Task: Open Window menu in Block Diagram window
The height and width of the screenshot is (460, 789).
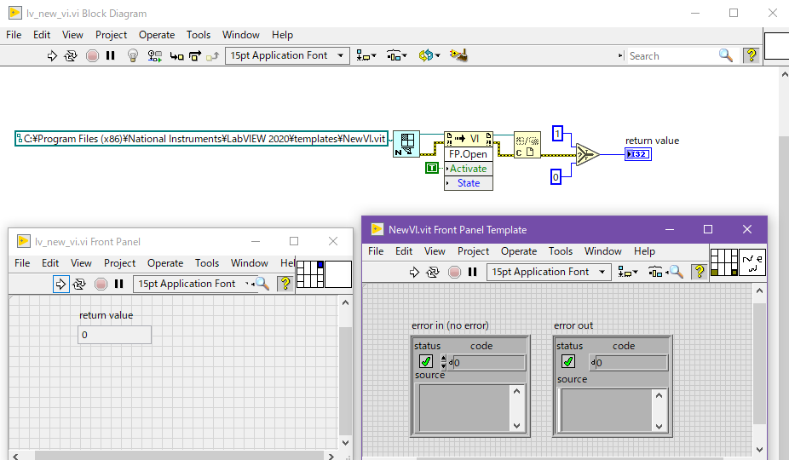Action: [241, 35]
